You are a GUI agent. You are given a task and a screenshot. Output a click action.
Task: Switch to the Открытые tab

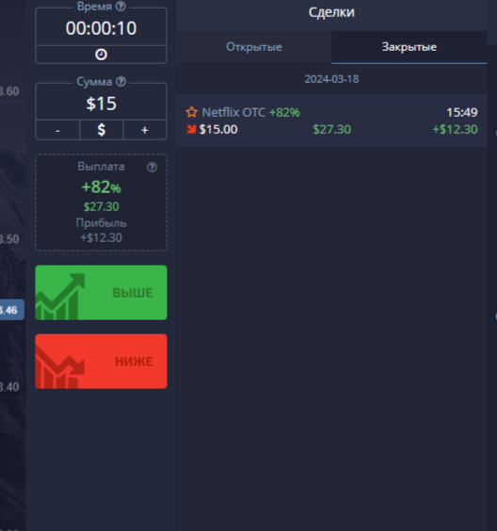(x=254, y=47)
